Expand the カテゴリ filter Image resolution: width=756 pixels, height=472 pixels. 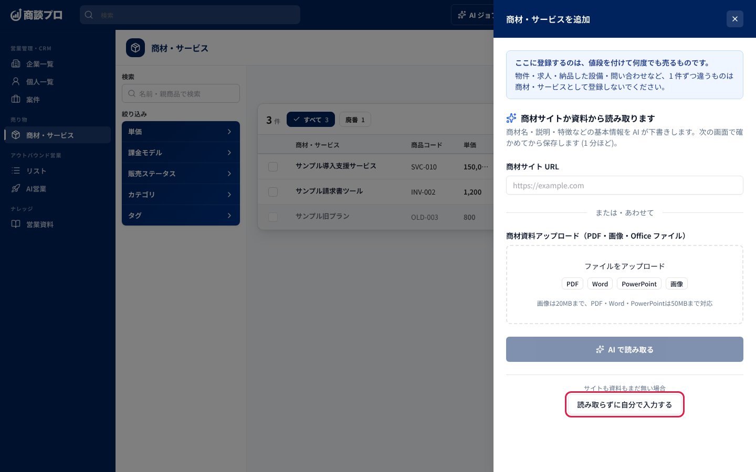[x=181, y=195]
